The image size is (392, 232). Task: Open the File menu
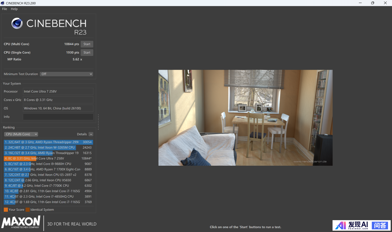[x=4, y=9]
